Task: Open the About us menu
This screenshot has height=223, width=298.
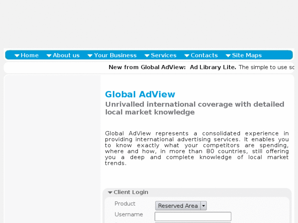Action: tap(66, 55)
